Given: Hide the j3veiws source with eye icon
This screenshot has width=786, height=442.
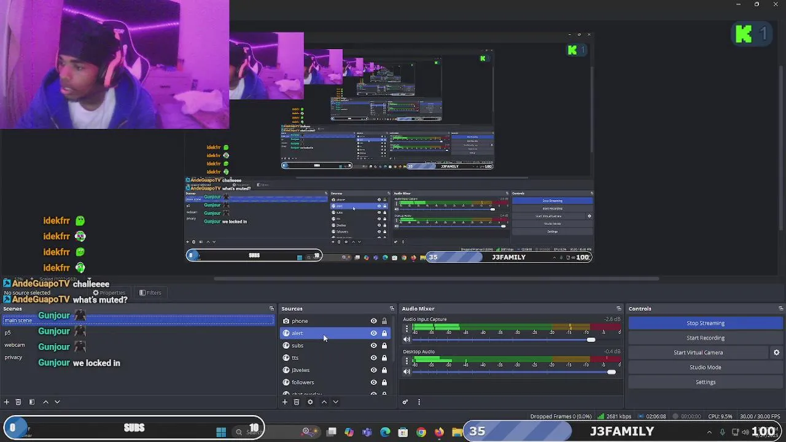Looking at the screenshot, I should pyautogui.click(x=373, y=370).
